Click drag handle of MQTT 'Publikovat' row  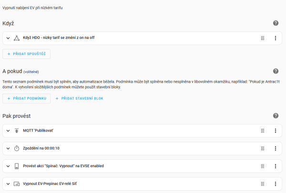[263, 131]
